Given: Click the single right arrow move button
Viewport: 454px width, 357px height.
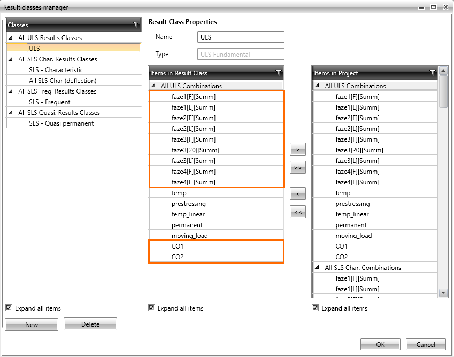Looking at the screenshot, I should [x=298, y=150].
